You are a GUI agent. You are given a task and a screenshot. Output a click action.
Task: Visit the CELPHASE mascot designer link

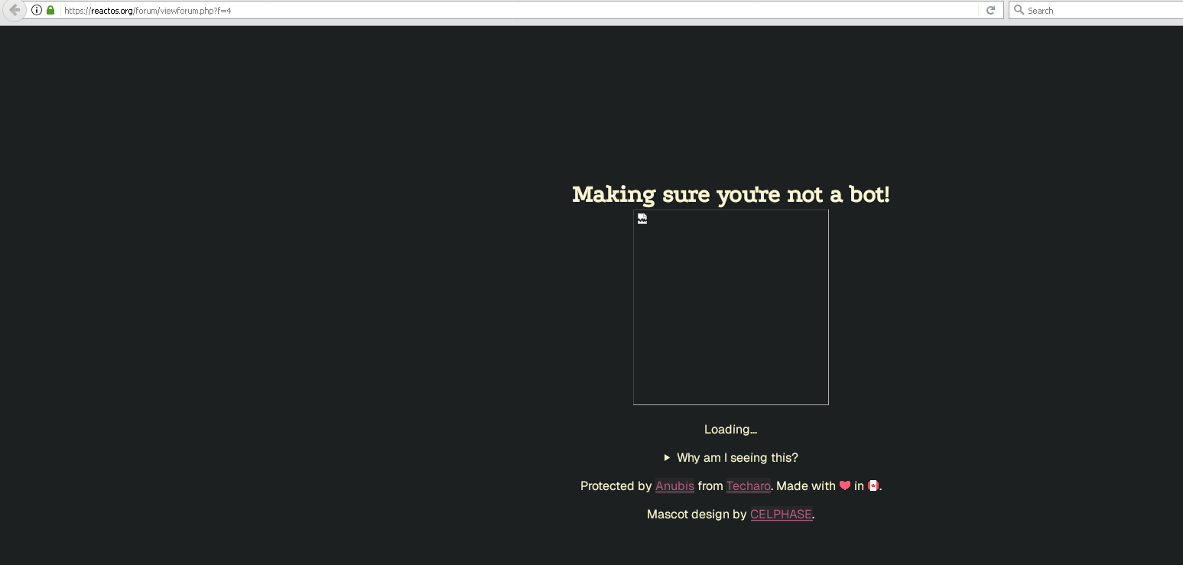point(781,515)
